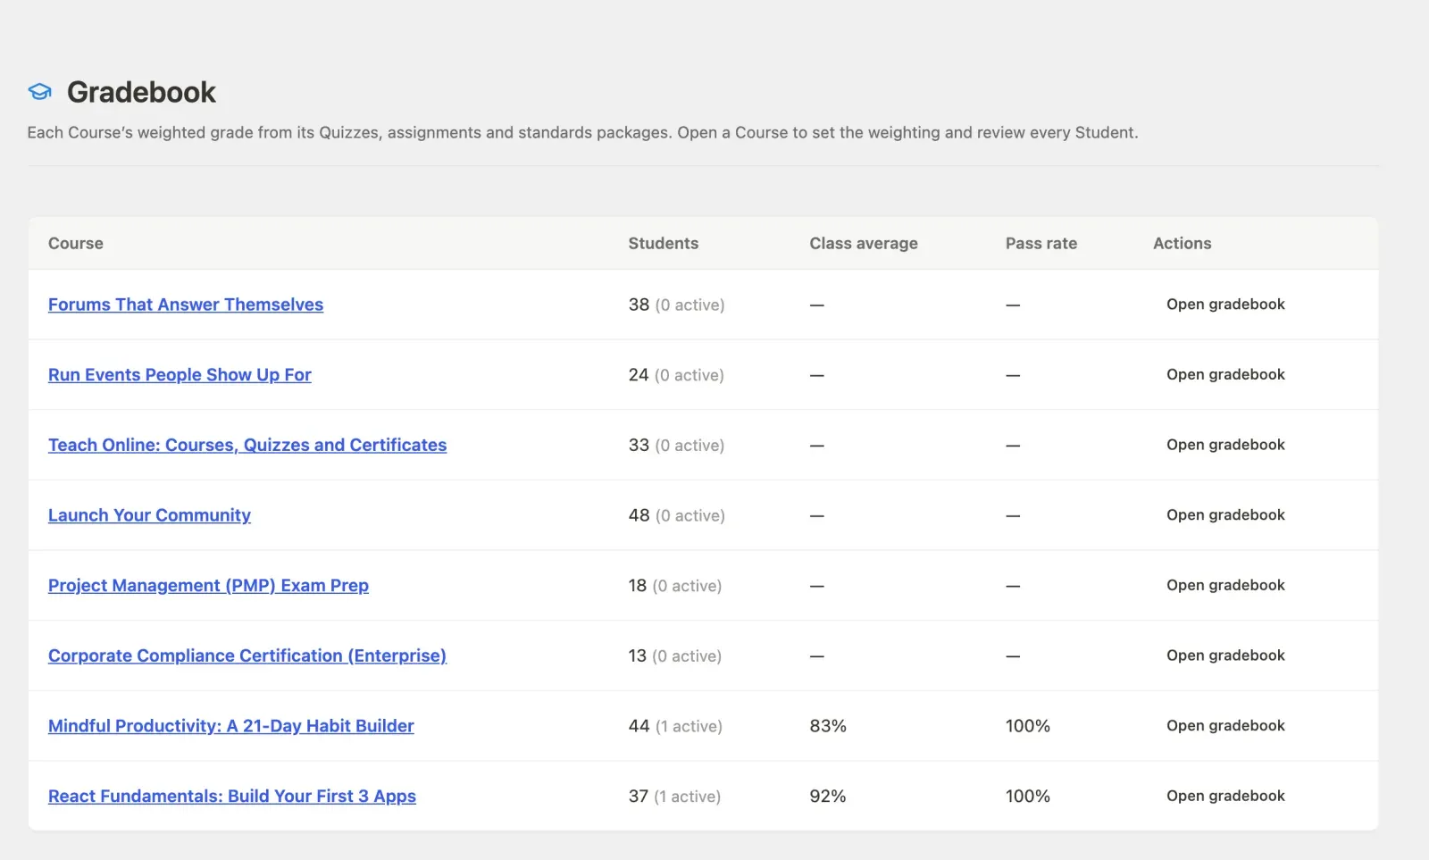
Task: Click the 13 (0 active) students cell
Action: point(675,655)
